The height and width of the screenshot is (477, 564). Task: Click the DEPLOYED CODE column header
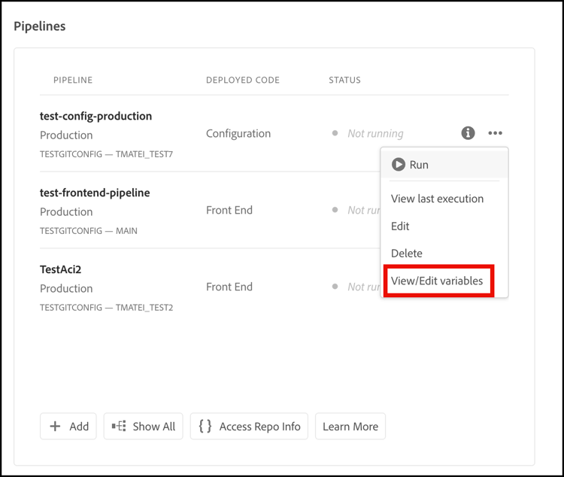click(243, 80)
